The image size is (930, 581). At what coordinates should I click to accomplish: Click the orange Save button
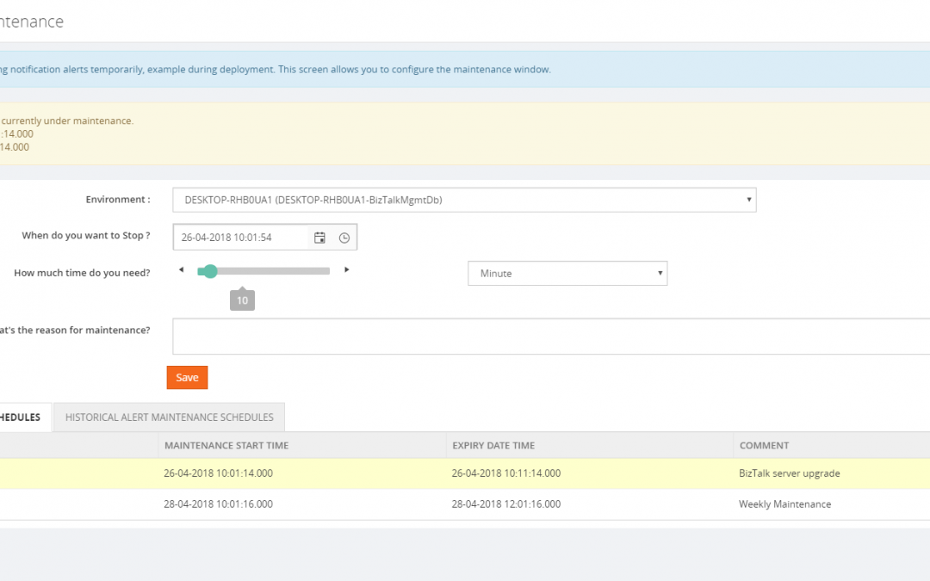(x=188, y=378)
